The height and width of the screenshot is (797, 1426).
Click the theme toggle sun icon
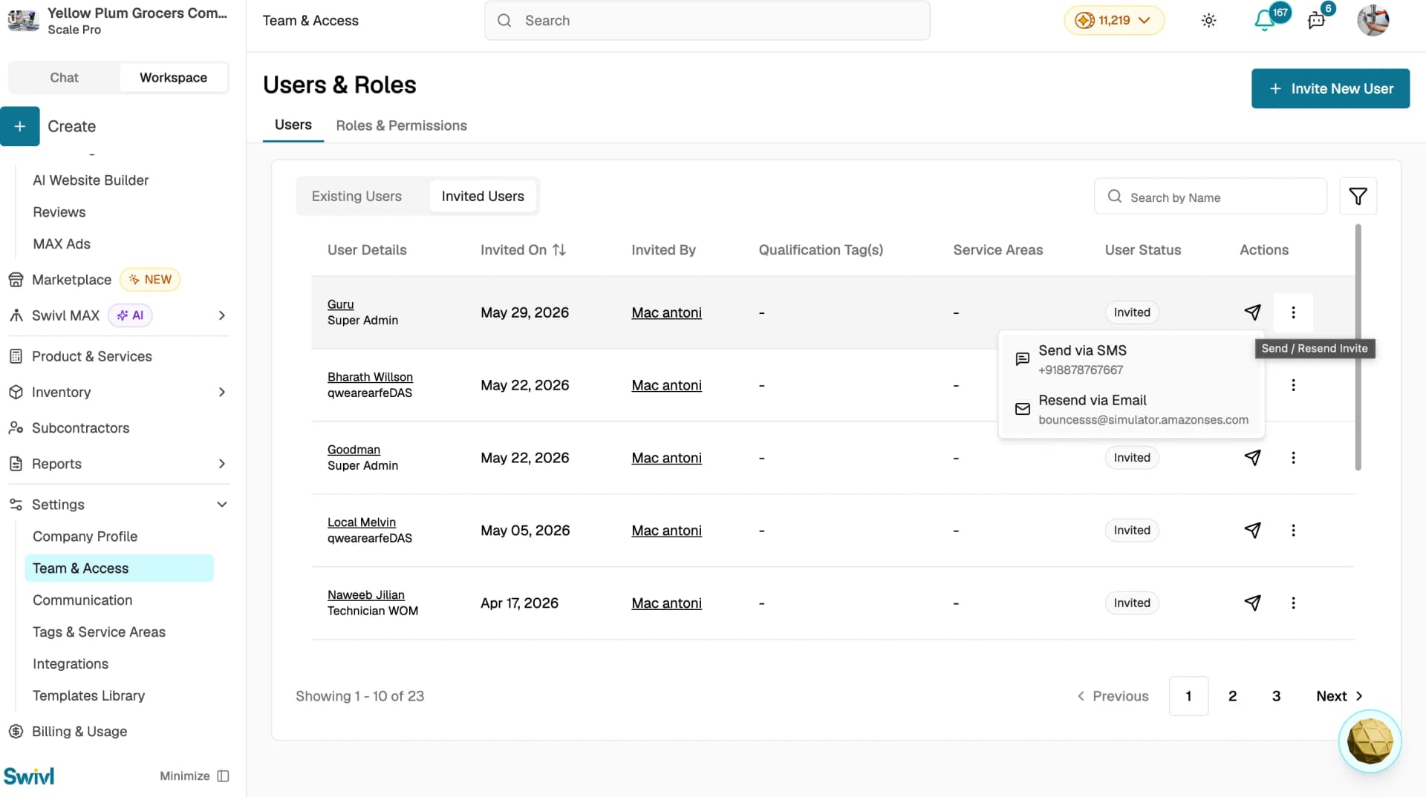(1208, 21)
